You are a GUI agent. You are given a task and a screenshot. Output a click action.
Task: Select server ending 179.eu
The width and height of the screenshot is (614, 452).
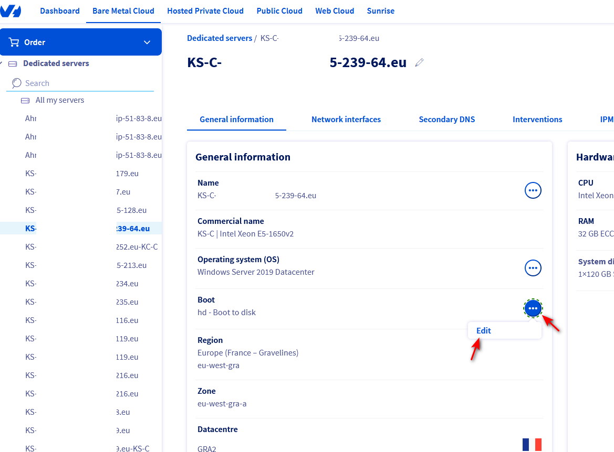click(x=82, y=173)
